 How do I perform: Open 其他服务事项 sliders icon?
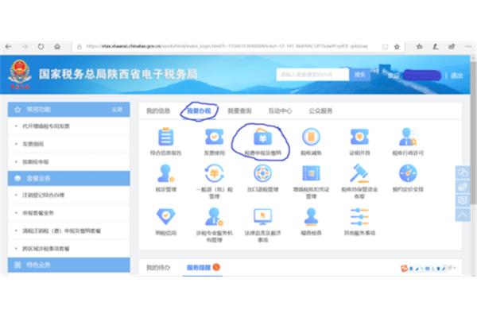point(359,216)
